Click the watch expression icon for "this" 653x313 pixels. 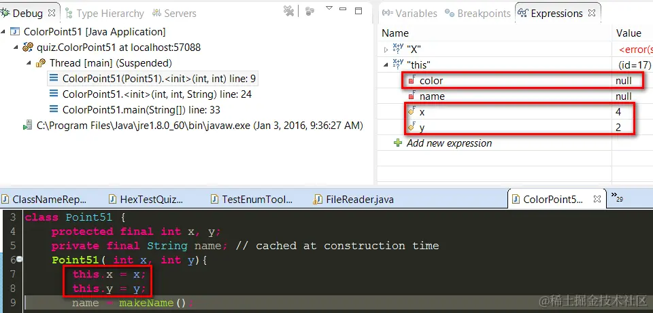[398, 64]
